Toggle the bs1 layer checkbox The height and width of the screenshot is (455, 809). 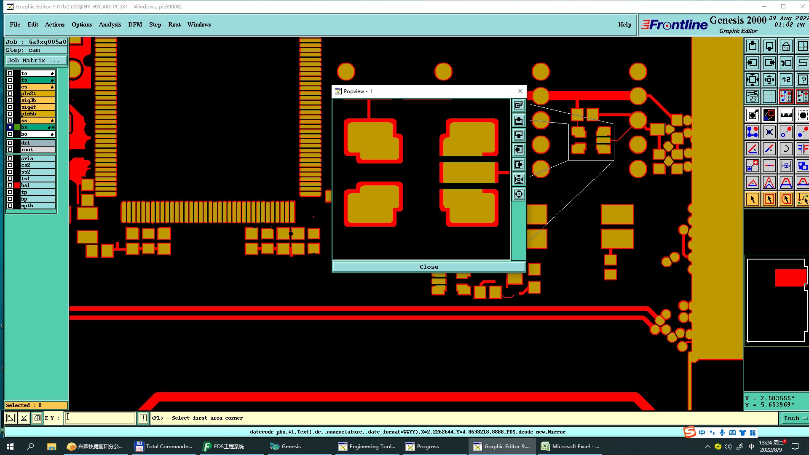click(x=10, y=185)
